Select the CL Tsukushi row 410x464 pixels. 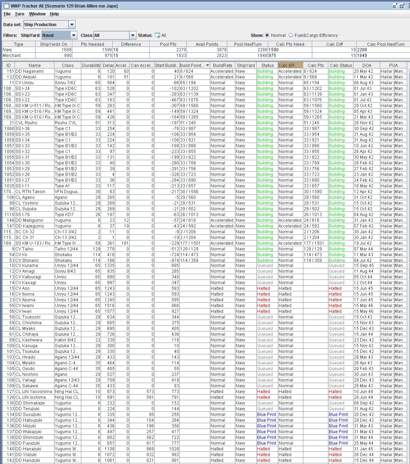coord(205,317)
